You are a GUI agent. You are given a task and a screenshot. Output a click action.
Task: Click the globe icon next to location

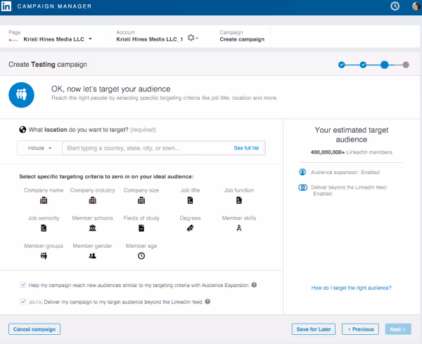tap(23, 130)
